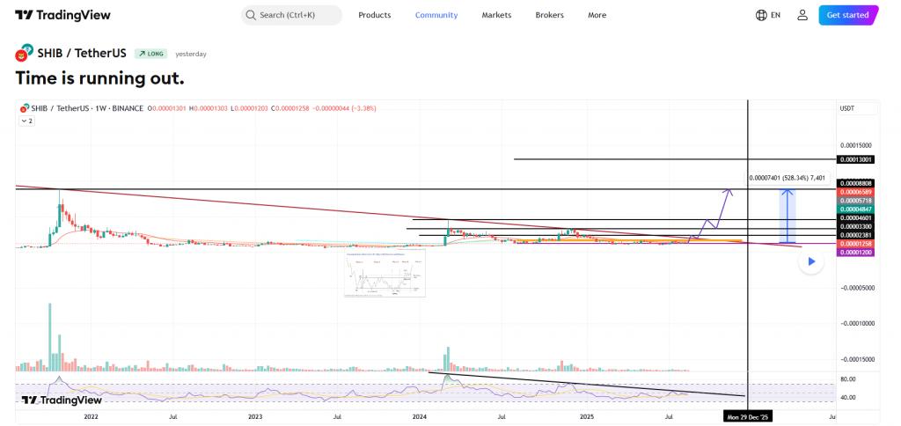Expand the collapsed indicators legend
Viewport: 901px width, 426px height.
(26, 121)
